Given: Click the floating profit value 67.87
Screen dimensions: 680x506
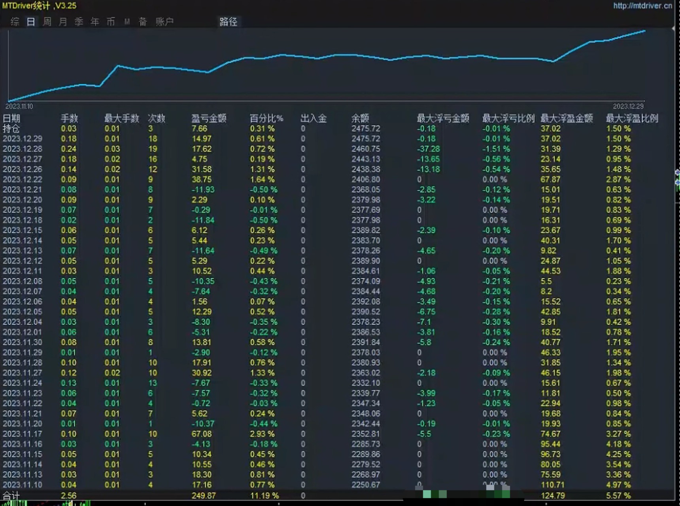Looking at the screenshot, I should tap(551, 179).
